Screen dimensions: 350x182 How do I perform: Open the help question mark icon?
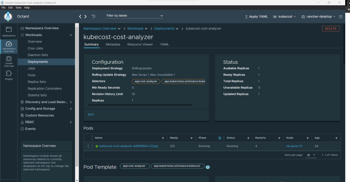[x=341, y=17]
